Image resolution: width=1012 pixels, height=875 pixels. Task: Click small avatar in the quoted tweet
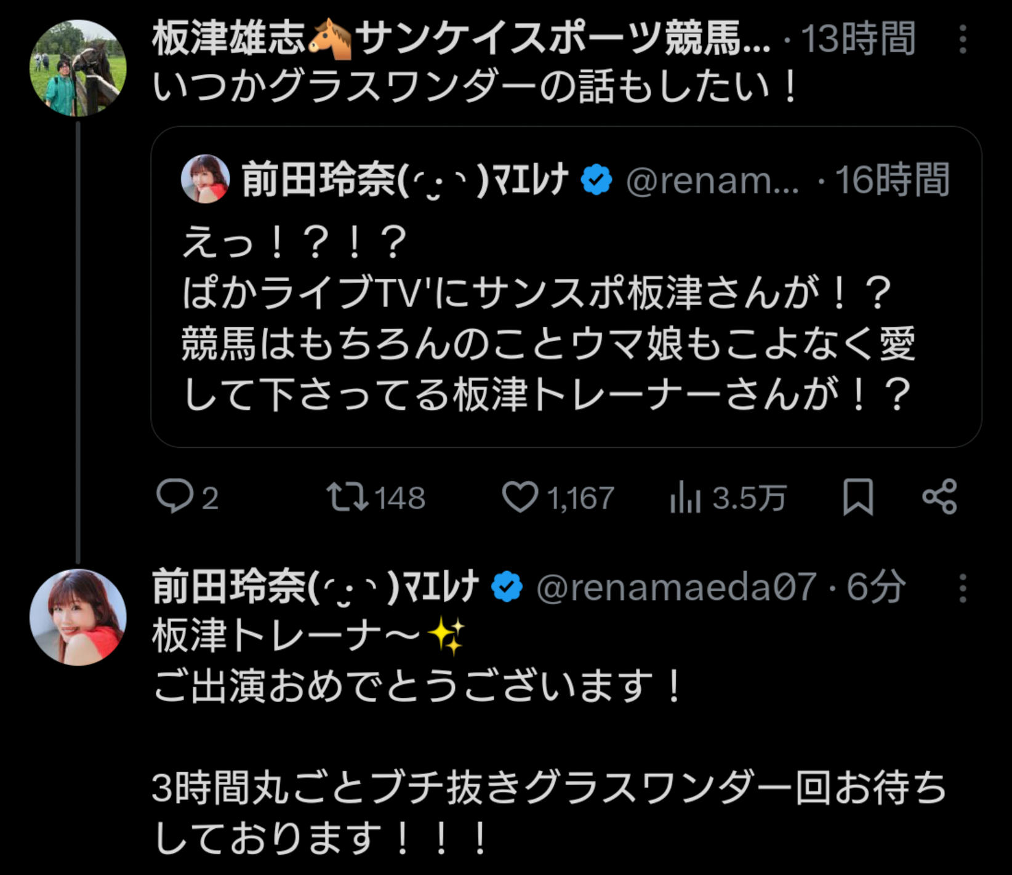pyautogui.click(x=205, y=179)
